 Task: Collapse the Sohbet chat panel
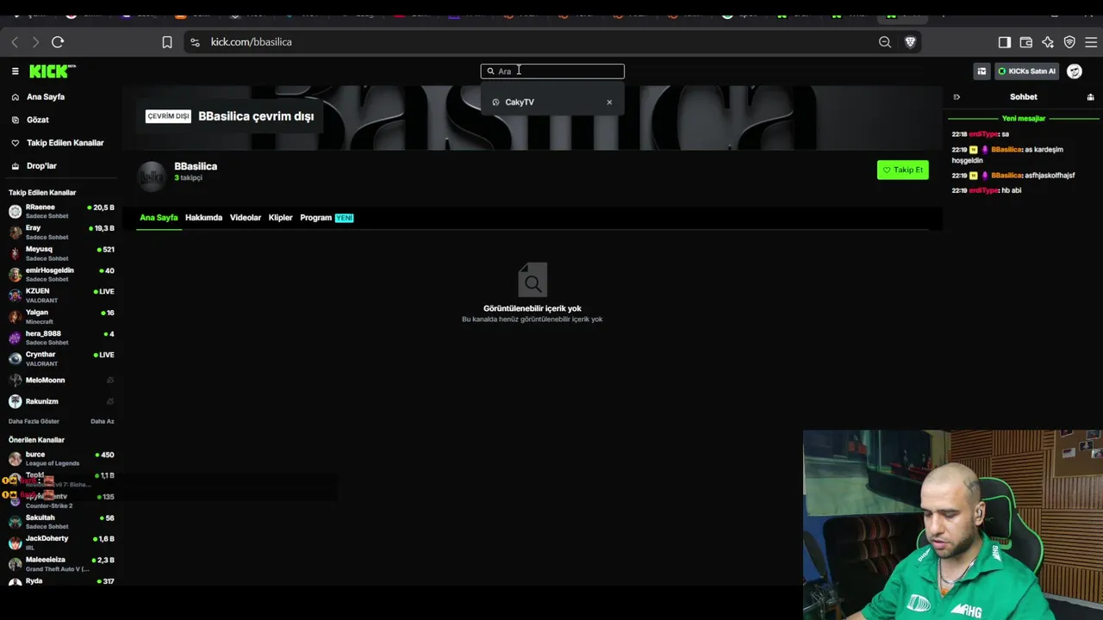click(x=956, y=97)
